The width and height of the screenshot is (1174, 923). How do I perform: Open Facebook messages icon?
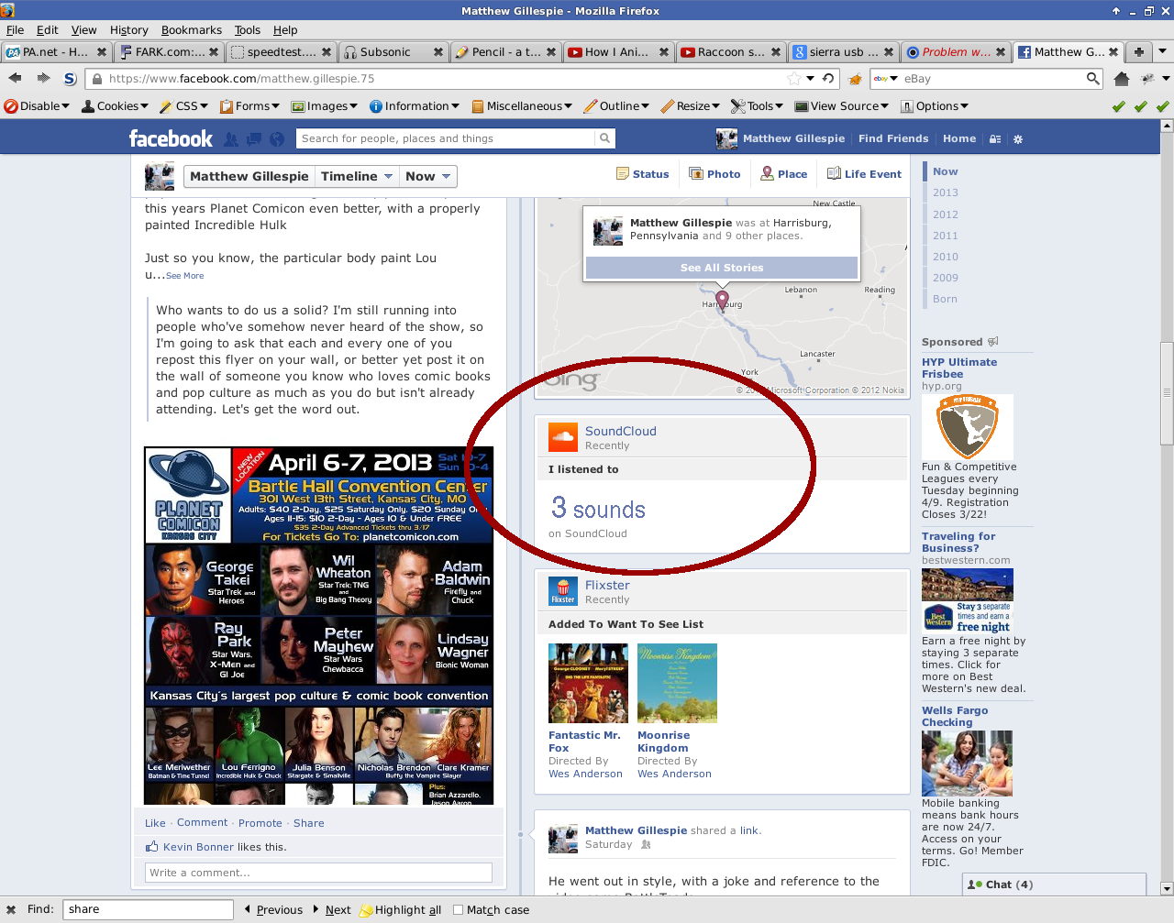pos(253,139)
